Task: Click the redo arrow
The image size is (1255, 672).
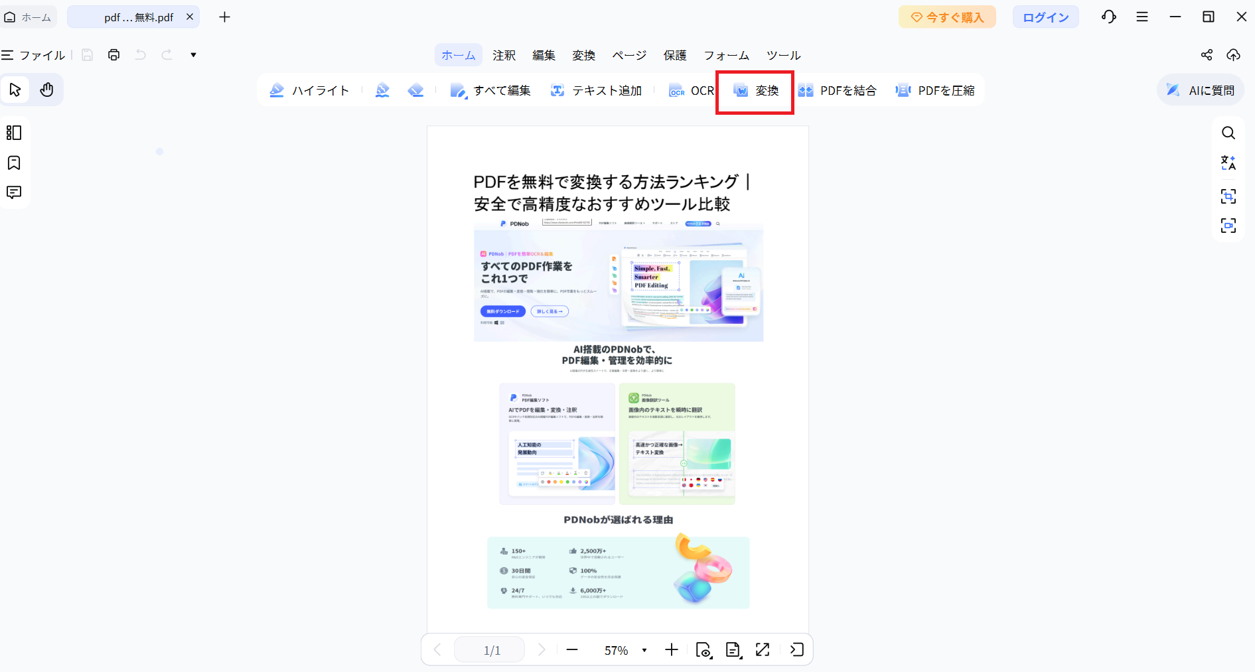Action: (x=167, y=55)
